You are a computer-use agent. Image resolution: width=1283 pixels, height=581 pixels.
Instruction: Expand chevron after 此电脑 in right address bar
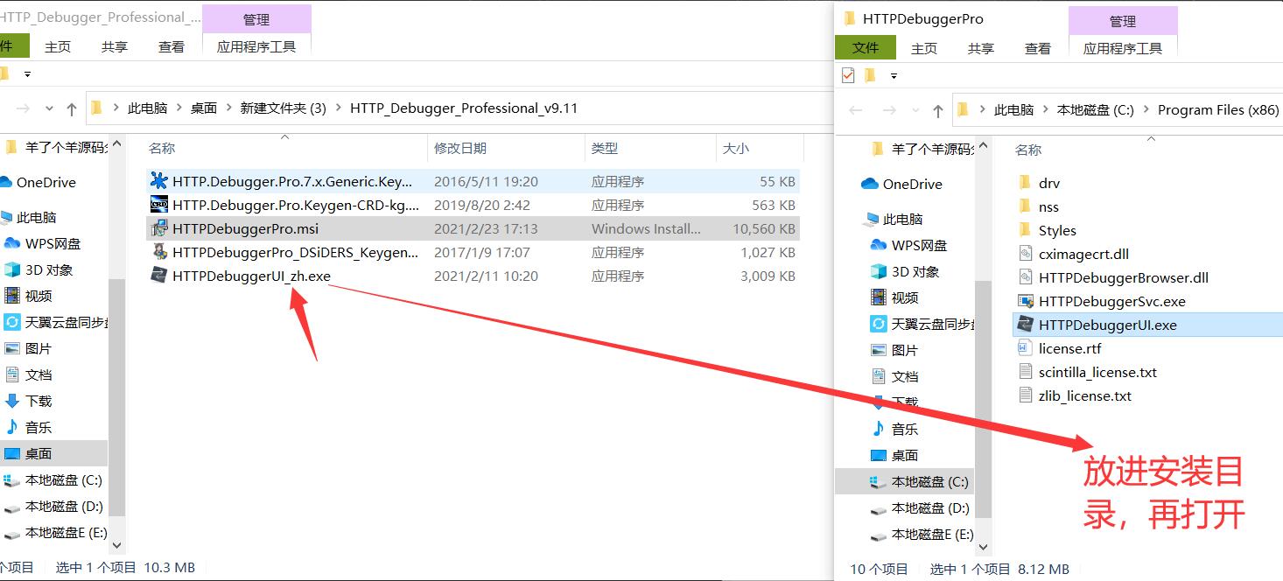pyautogui.click(x=1045, y=110)
